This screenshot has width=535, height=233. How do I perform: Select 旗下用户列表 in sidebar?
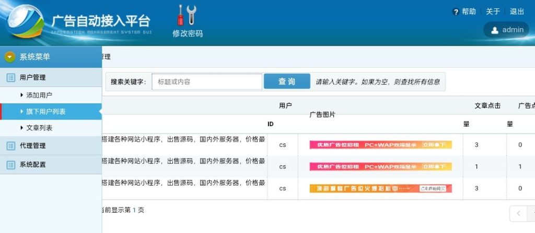[46, 112]
